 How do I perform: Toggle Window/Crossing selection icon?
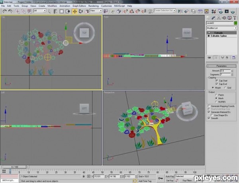click(x=68, y=11)
